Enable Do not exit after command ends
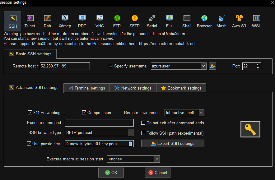 143,123
